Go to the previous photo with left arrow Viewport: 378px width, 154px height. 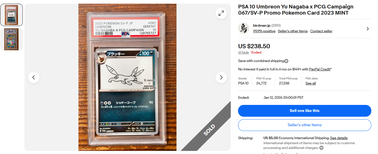tap(34, 77)
